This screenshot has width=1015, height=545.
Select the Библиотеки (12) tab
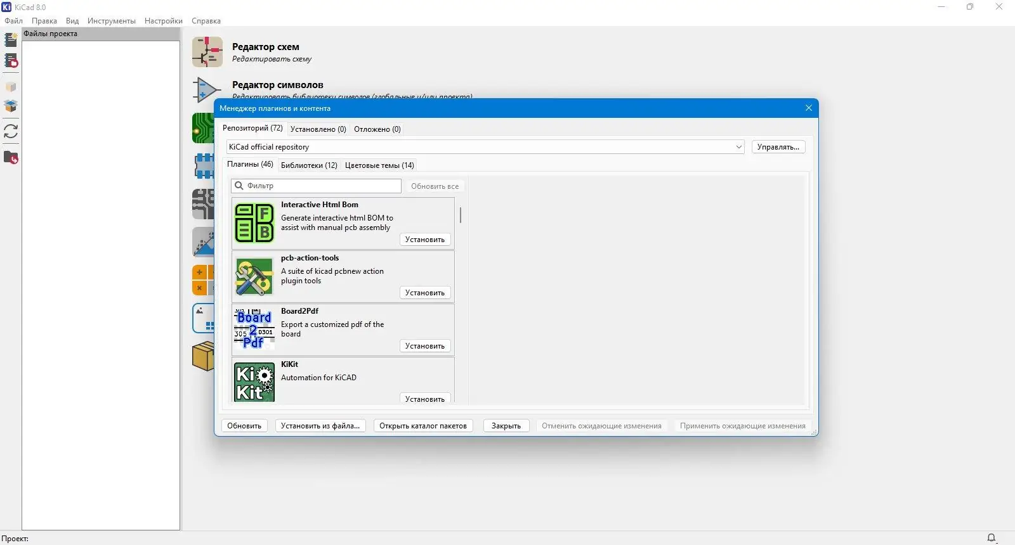coord(309,165)
